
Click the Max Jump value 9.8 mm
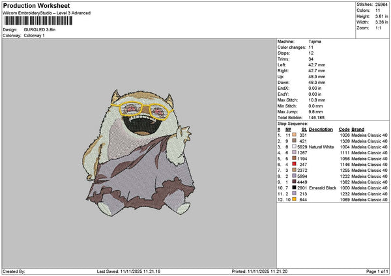[315, 112]
